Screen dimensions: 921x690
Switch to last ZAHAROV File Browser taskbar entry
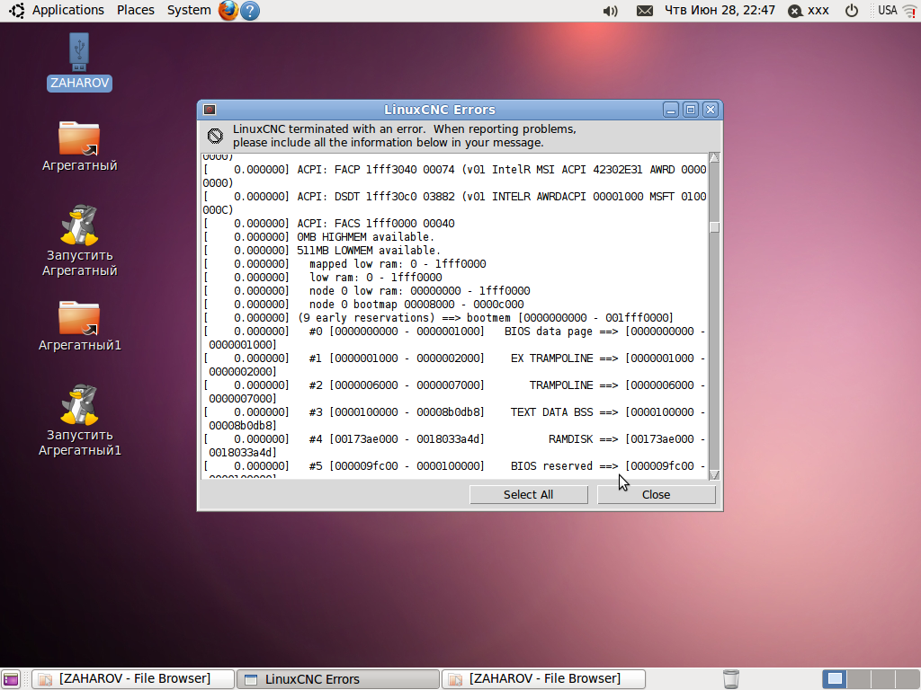click(x=543, y=679)
